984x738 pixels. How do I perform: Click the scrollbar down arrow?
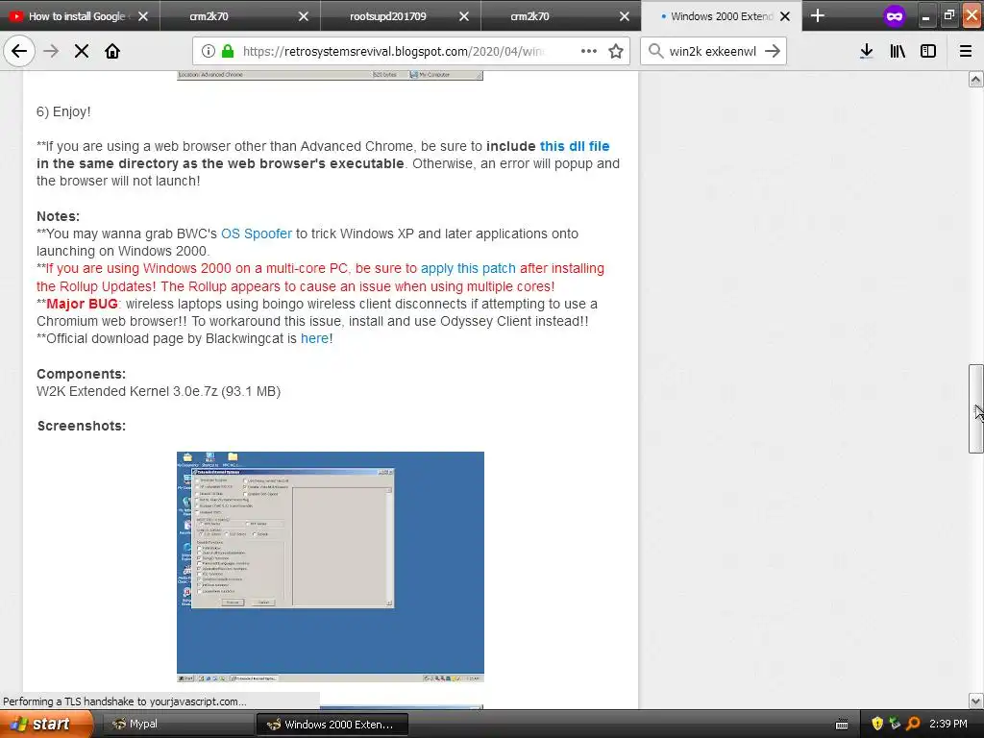pos(975,701)
